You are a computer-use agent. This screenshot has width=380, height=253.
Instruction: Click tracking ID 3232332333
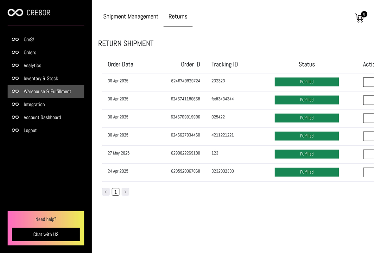tap(223, 171)
